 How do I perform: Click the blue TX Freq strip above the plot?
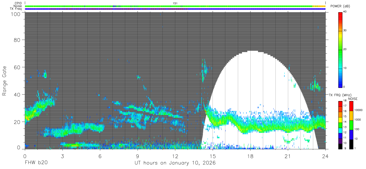pos(175,9)
